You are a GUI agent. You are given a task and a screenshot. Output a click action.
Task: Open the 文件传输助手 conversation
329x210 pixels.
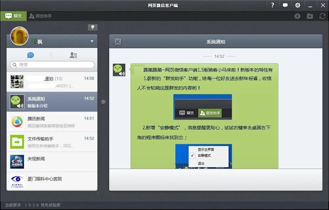pos(52,142)
